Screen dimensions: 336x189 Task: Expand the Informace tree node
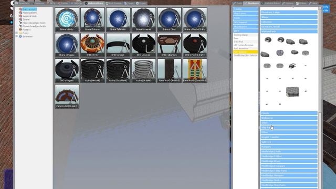(17, 37)
